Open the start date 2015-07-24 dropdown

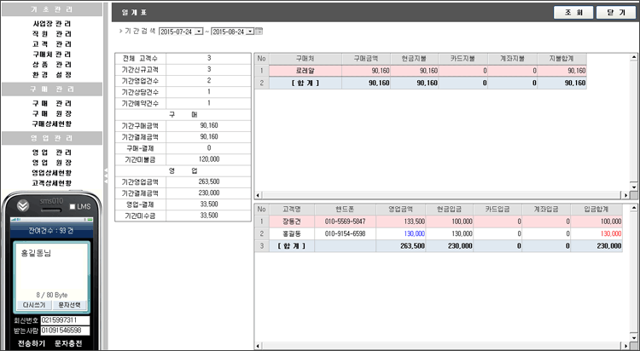tap(199, 32)
